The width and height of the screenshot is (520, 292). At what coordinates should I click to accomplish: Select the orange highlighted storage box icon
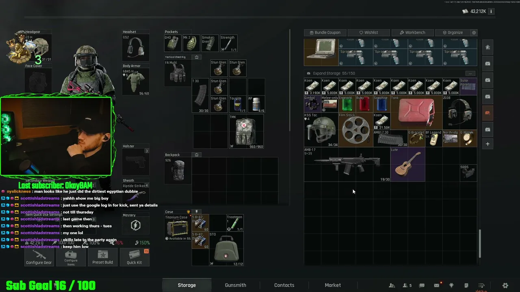pyautogui.click(x=487, y=113)
